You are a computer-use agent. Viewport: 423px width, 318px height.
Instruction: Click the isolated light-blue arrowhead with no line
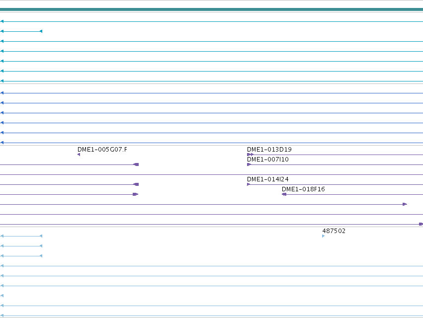tap(2, 296)
